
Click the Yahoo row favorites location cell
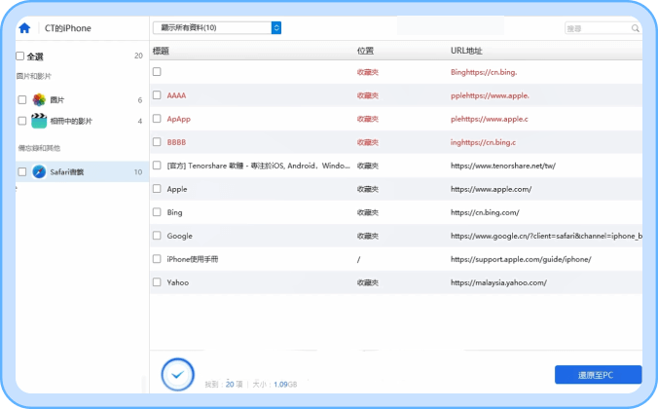coord(368,282)
